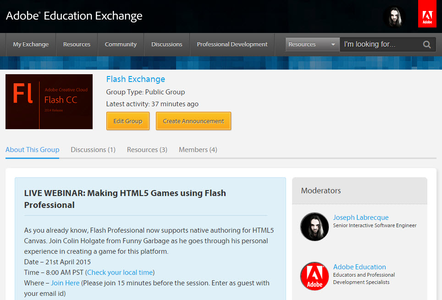
Task: Click the Edit Group button
Action: click(128, 121)
